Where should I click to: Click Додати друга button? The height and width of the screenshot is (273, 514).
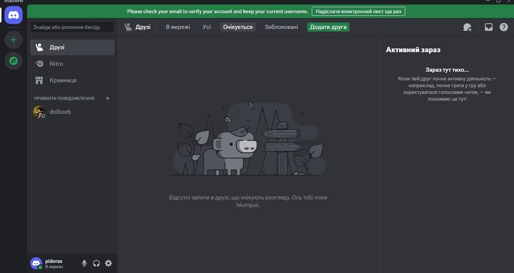click(x=328, y=27)
